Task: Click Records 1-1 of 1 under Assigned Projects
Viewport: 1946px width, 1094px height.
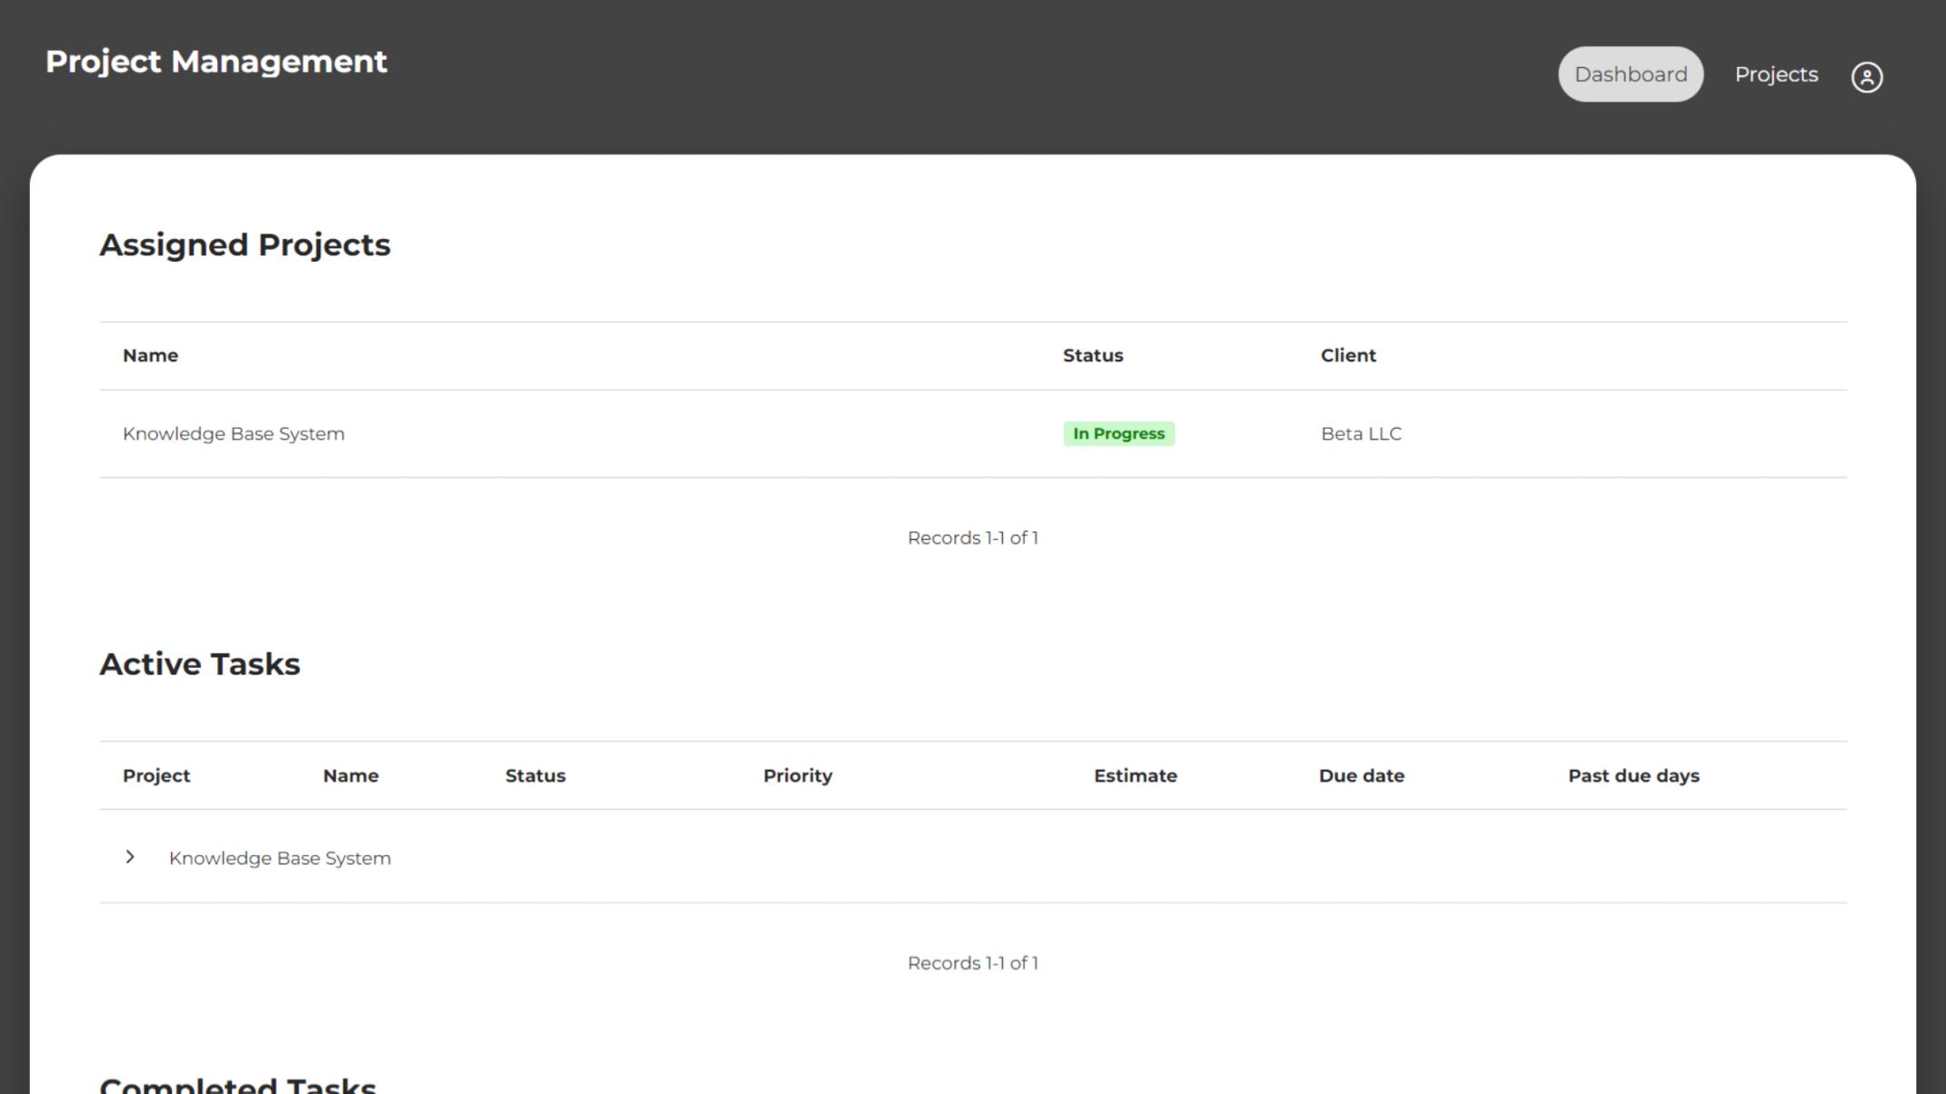Action: pos(973,537)
